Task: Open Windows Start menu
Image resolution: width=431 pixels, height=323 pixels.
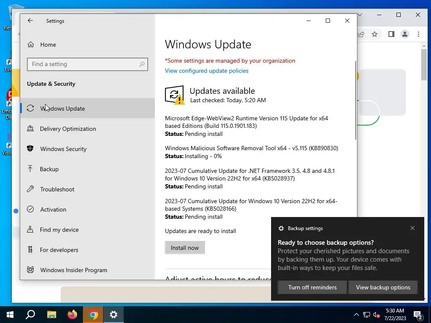Action: (x=10, y=315)
